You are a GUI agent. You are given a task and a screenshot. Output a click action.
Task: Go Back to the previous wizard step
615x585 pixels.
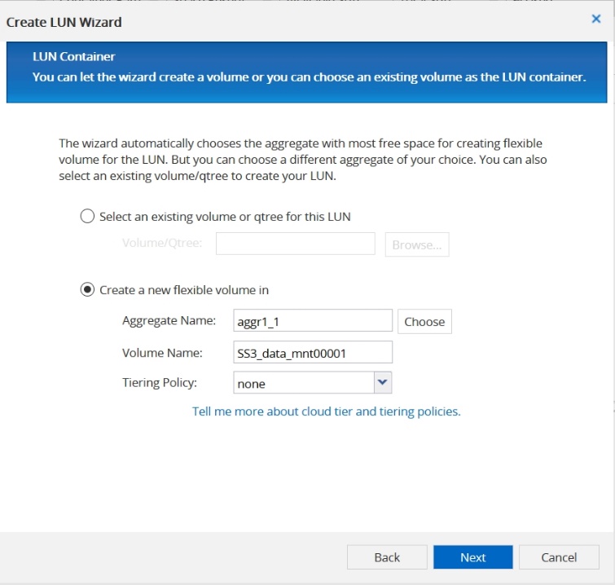coord(387,557)
